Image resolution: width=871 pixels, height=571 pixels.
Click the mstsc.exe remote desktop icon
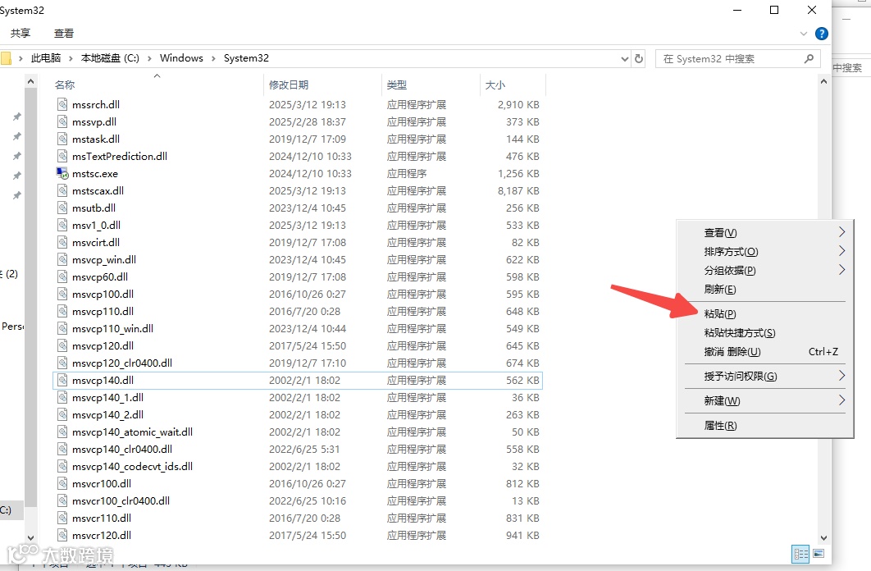[62, 173]
